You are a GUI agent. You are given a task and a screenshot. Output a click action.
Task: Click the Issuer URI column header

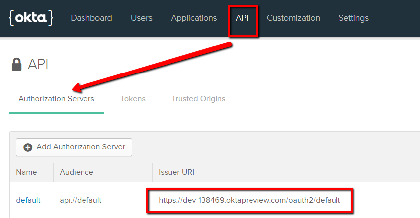coord(175,172)
